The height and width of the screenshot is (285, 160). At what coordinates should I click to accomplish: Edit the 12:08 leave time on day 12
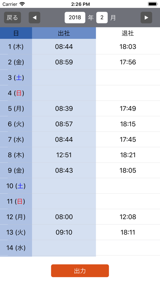pos(128,217)
